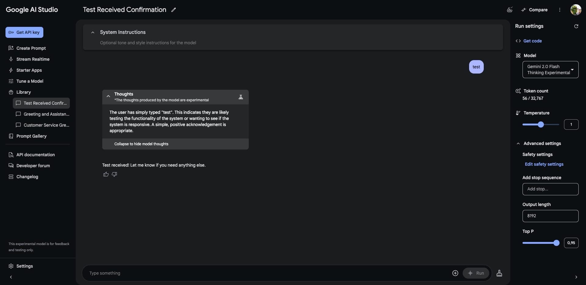The width and height of the screenshot is (586, 285).
Task: Collapse the System Instructions section
Action: pyautogui.click(x=93, y=32)
